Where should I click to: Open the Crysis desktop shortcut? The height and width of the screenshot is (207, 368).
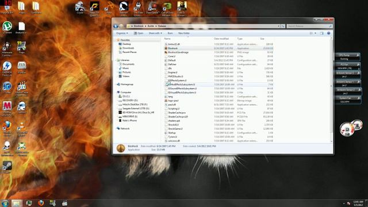click(80, 7)
